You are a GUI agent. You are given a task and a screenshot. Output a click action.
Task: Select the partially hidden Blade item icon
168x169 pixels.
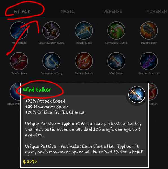(x=15, y=92)
